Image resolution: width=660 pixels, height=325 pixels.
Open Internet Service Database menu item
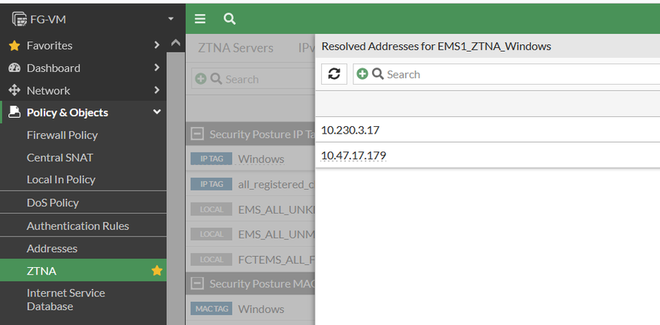tap(65, 299)
